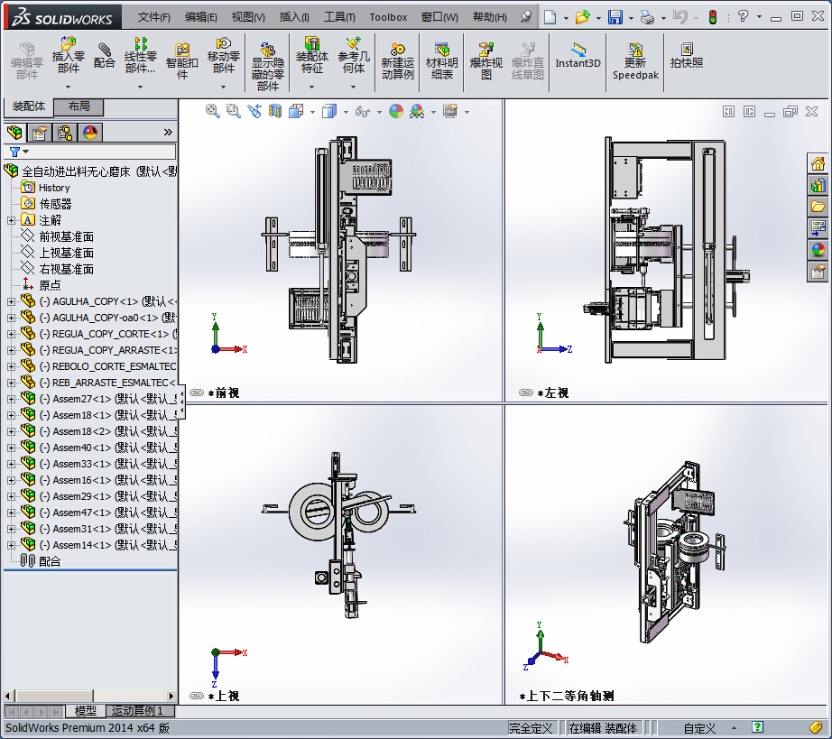832x739 pixels.
Task: Open the 工具 (Tools) menu
Action: tap(339, 17)
